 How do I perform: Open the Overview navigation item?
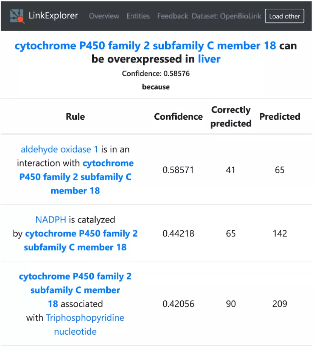point(104,16)
